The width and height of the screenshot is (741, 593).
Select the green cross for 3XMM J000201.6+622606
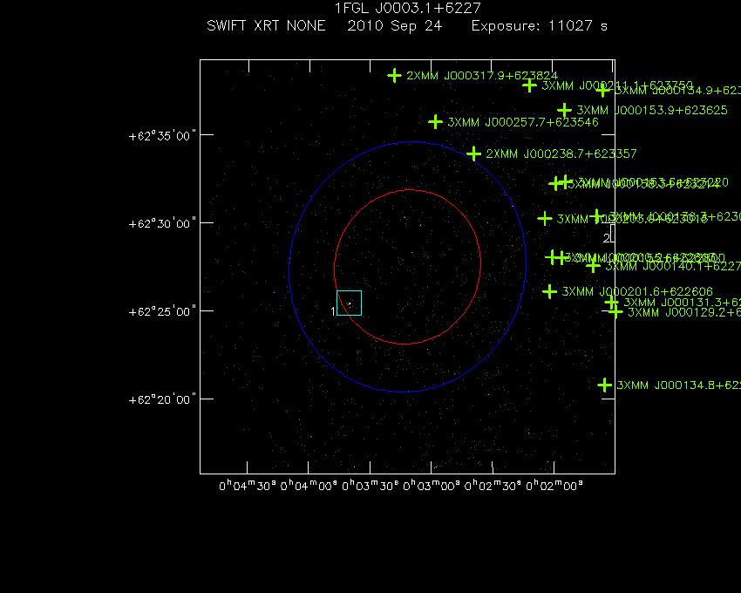549,291
